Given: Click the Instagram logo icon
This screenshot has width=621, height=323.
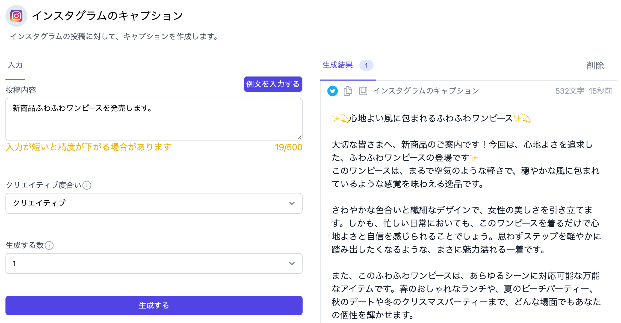Looking at the screenshot, I should pyautogui.click(x=16, y=16).
